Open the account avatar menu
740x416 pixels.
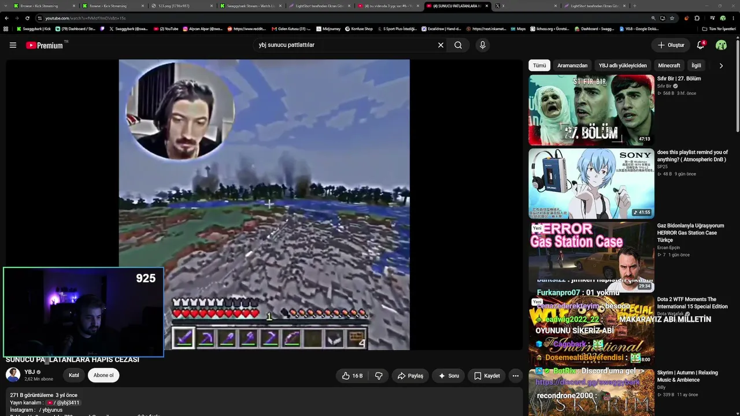click(721, 45)
